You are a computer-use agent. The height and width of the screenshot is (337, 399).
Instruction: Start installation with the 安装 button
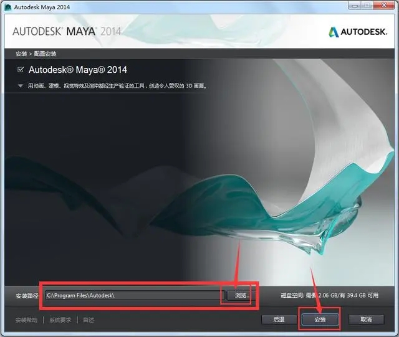point(320,320)
